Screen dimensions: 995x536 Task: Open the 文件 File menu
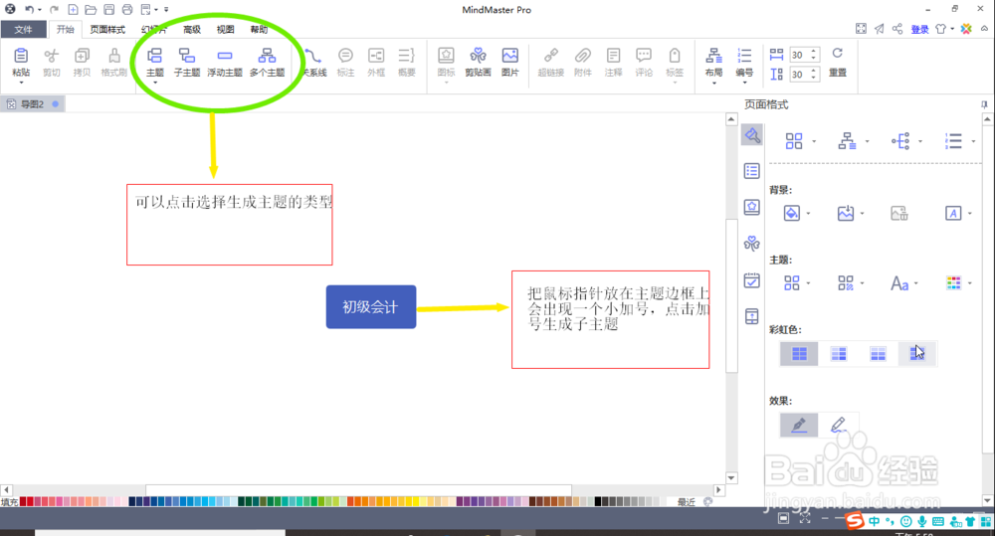click(x=23, y=29)
